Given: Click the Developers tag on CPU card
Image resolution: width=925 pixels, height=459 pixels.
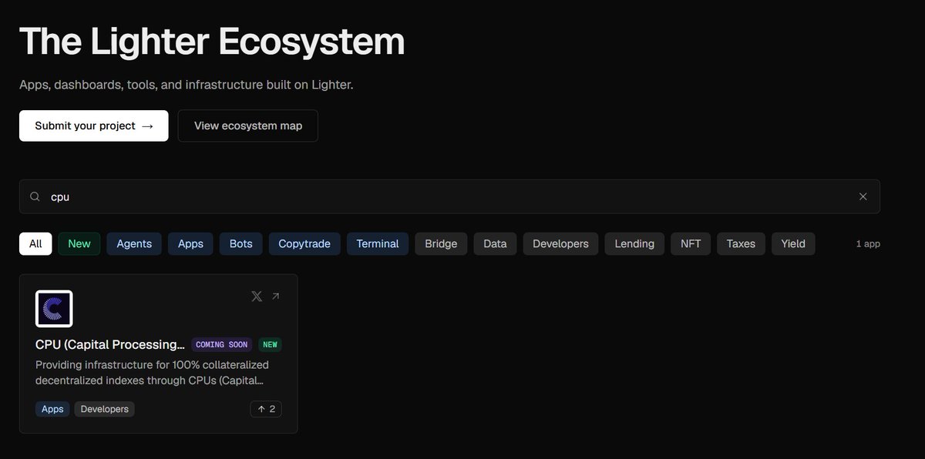Looking at the screenshot, I should [x=105, y=409].
